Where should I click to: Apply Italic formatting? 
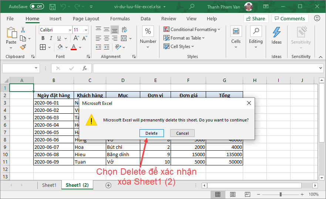pyautogui.click(x=51, y=38)
